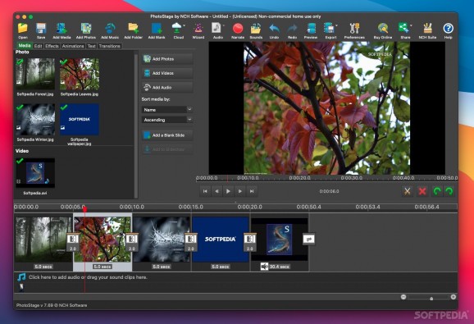474x324 pixels.
Task: Select Softpedia Forest.jpg thumbnail in media bin
Action: tap(35, 74)
